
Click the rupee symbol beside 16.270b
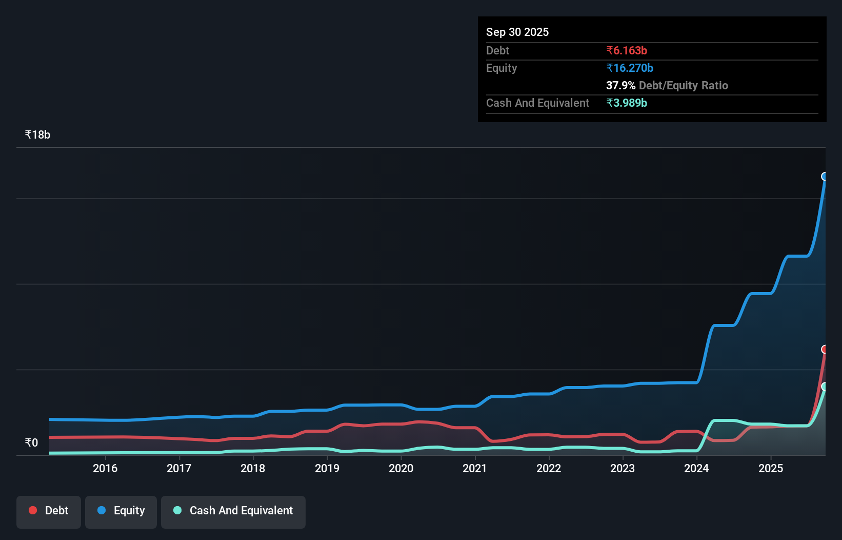(x=610, y=68)
